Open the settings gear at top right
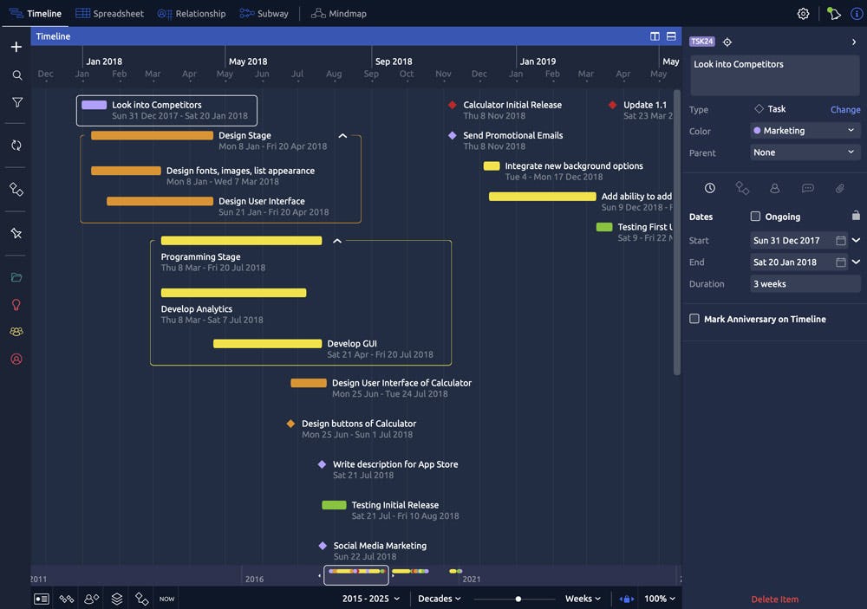Screen dimensions: 867x609 [803, 13]
